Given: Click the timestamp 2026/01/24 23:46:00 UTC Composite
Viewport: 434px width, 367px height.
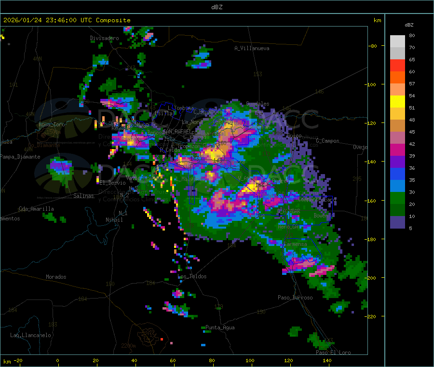Looking at the screenshot, I should coord(67,20).
